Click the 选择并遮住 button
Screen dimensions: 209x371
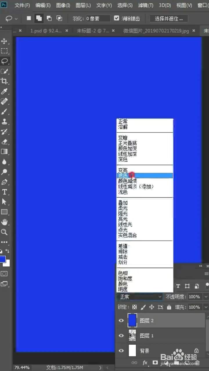(x=169, y=19)
